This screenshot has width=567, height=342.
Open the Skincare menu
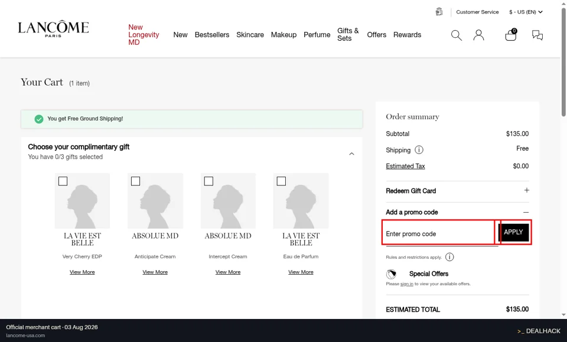pos(250,35)
